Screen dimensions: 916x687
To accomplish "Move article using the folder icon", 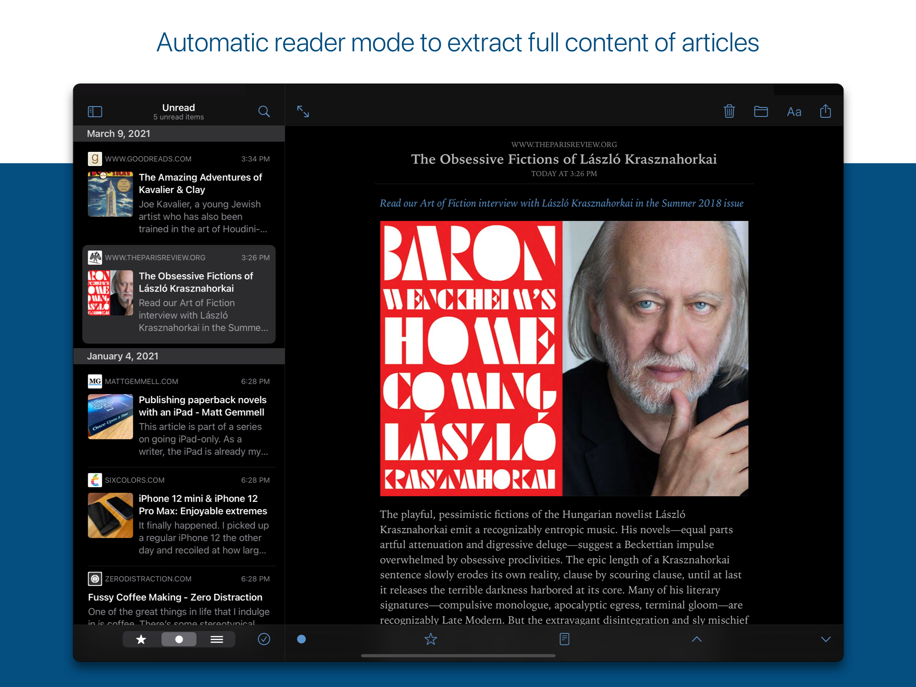I will pos(761,111).
